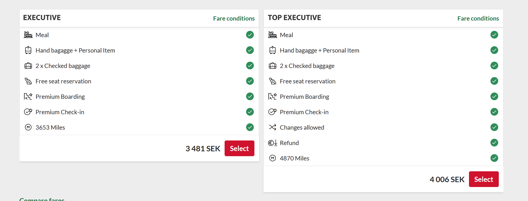528x201 pixels.
Task: Click seat reservation icon in Executive fare
Action: click(28, 81)
